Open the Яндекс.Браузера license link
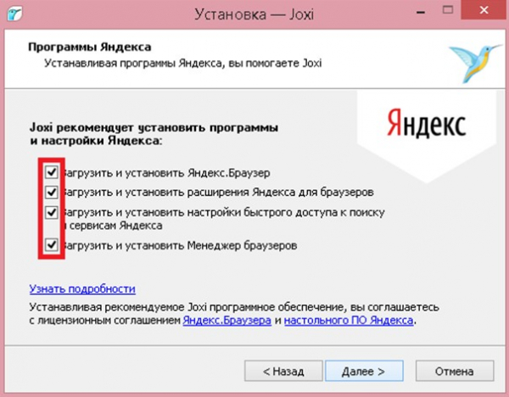The height and width of the screenshot is (397, 509). pos(227,320)
